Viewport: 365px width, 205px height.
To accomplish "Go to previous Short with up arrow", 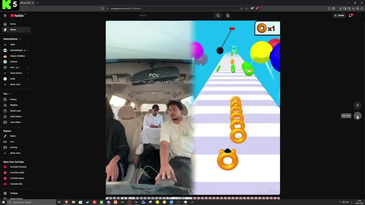I will 357,105.
